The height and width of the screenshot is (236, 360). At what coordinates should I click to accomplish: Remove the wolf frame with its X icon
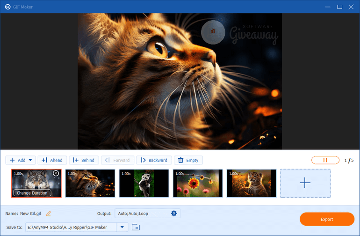click(56, 173)
